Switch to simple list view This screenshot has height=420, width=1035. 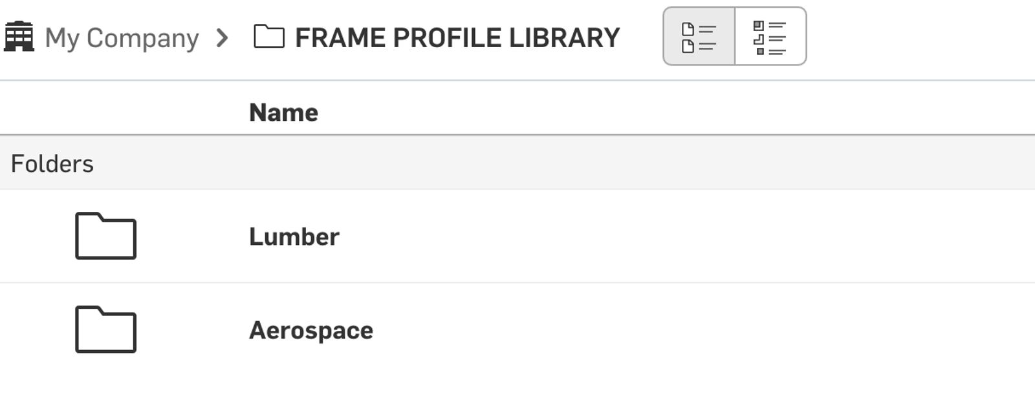699,37
